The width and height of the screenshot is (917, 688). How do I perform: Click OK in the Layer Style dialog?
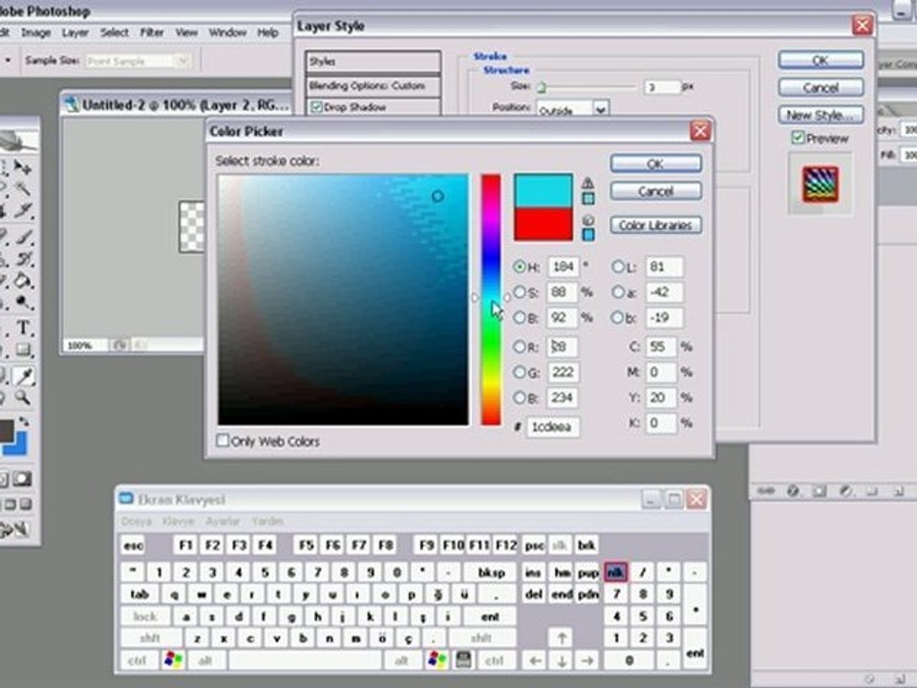point(821,59)
